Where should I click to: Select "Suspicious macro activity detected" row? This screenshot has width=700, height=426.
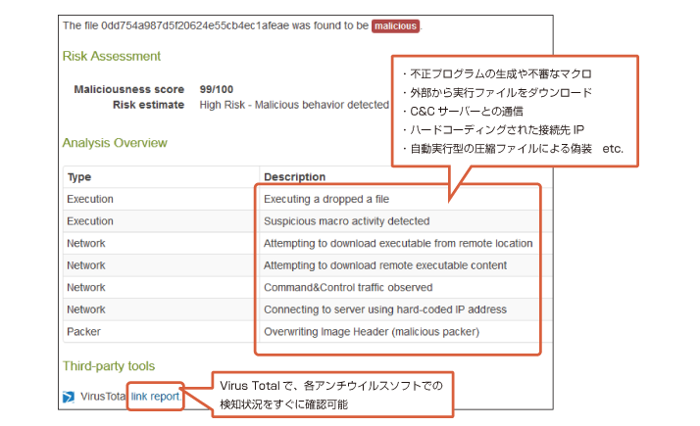point(346,221)
